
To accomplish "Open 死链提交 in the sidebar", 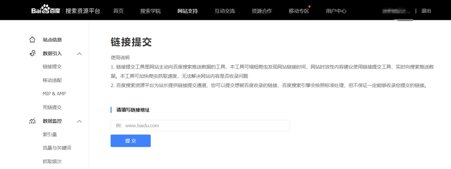I will coord(52,108).
